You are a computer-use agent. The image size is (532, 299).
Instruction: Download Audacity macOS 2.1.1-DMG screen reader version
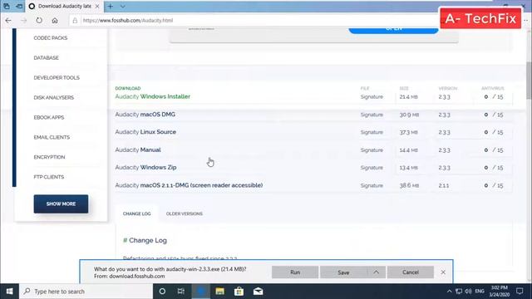coord(189,185)
